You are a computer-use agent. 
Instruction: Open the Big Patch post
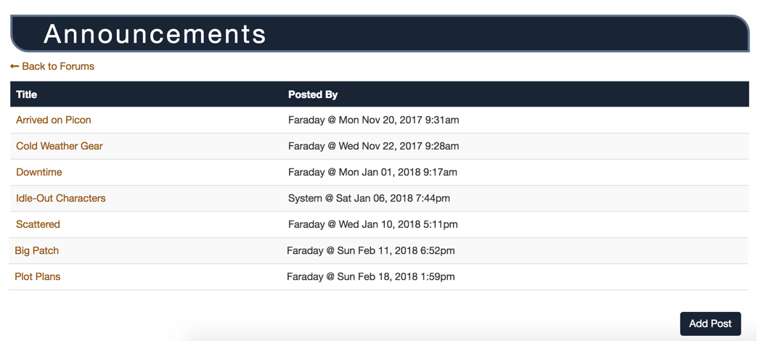click(37, 251)
